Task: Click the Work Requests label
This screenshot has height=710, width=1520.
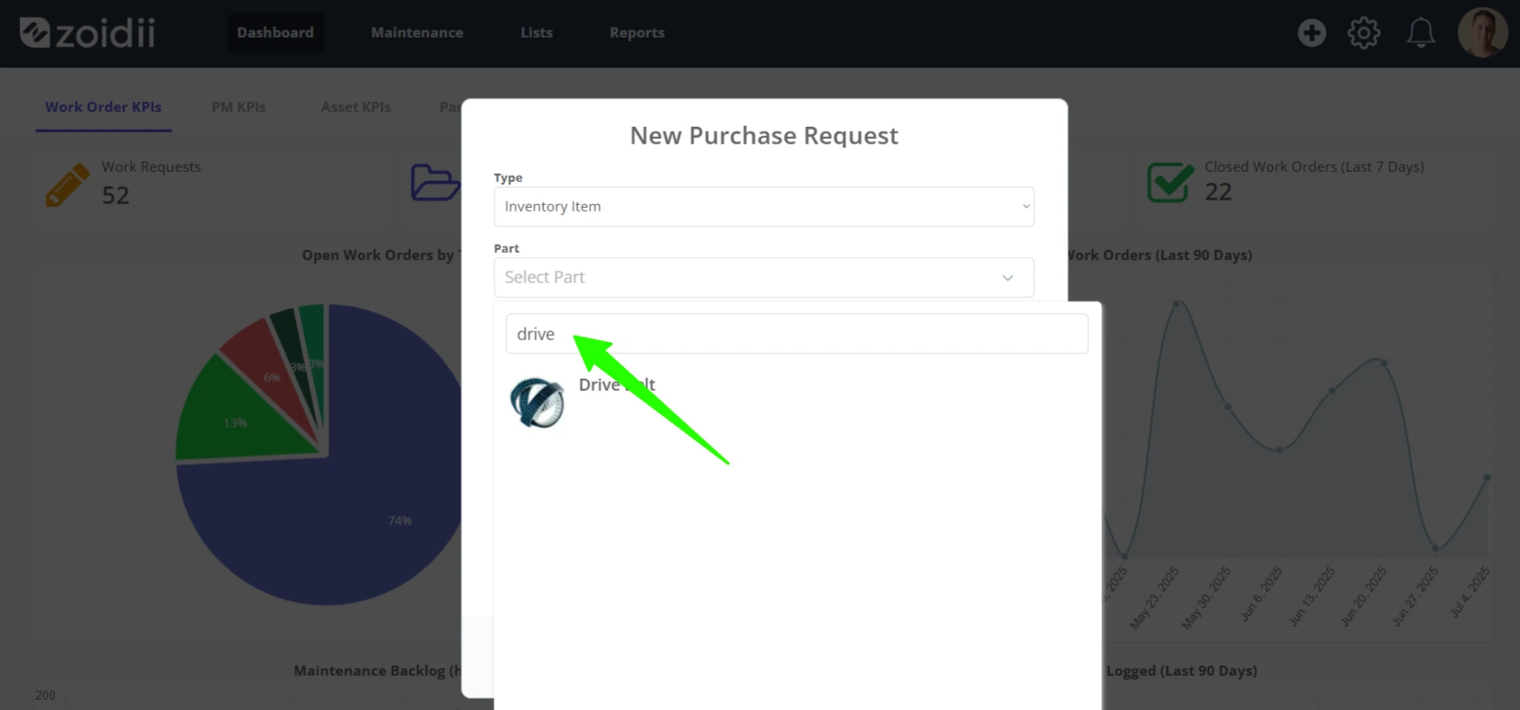Action: click(x=151, y=166)
